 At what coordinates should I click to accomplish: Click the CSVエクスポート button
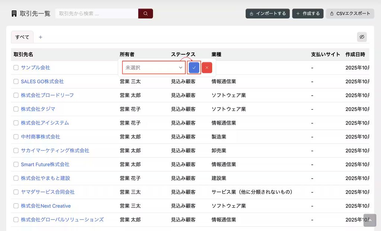(350, 14)
